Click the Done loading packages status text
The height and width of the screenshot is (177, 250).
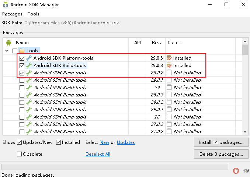coord(28,175)
